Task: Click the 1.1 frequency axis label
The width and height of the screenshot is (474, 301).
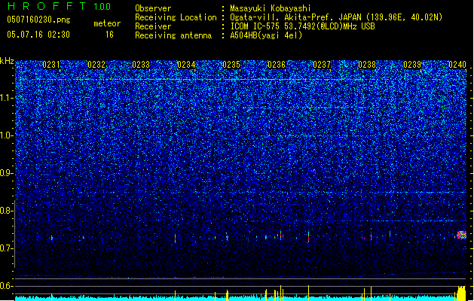Action: click(7, 98)
